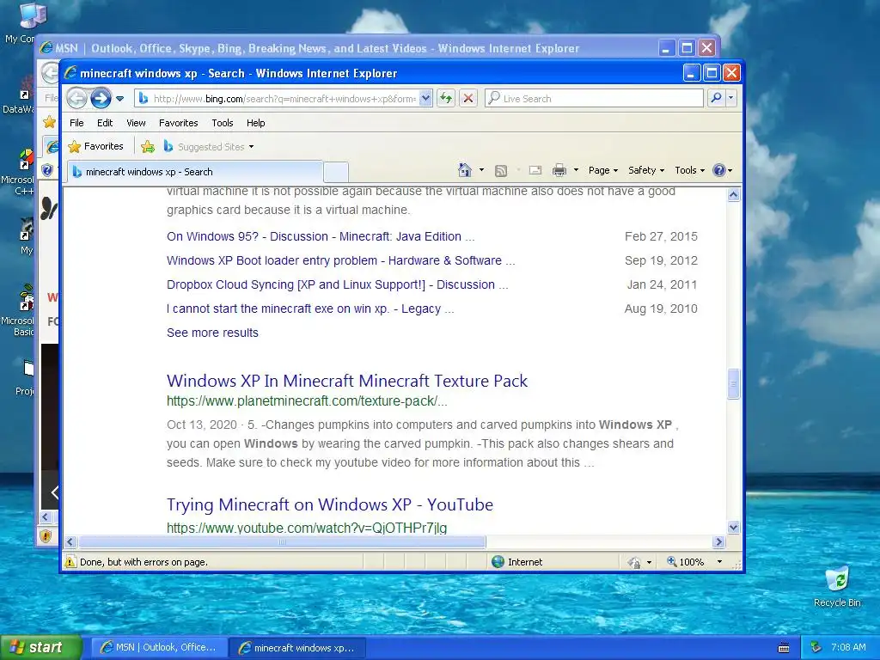
Task: Open the search provider dropdown arrow
Action: click(730, 98)
